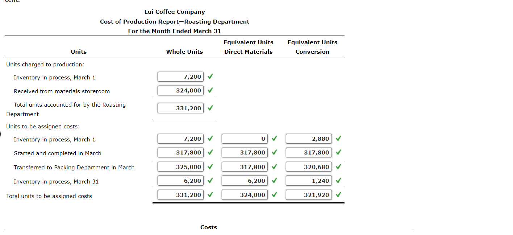Click check mark next to 324,000 storeroom units

(210, 90)
